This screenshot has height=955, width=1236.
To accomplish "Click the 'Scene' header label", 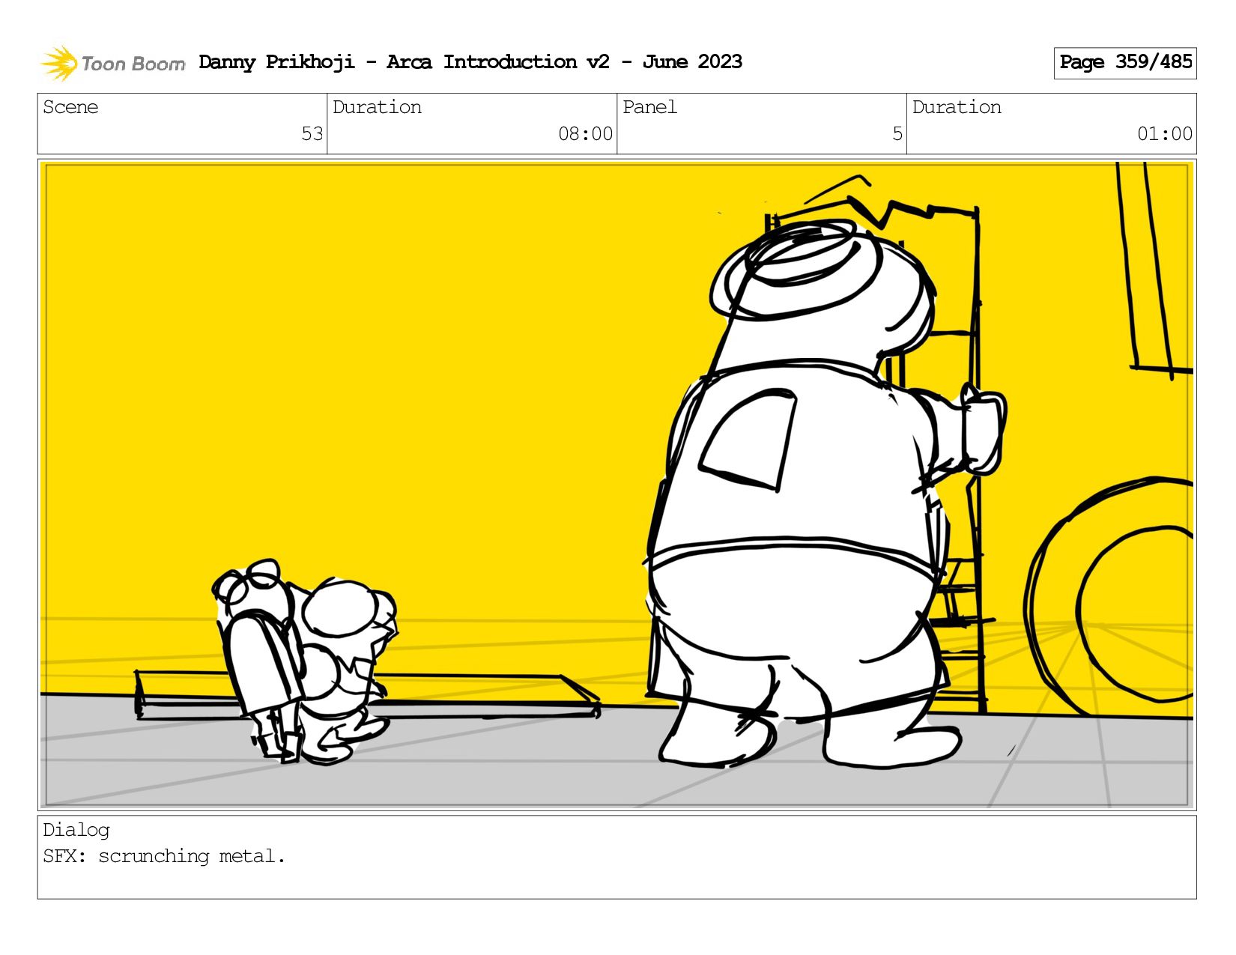I will tap(70, 107).
